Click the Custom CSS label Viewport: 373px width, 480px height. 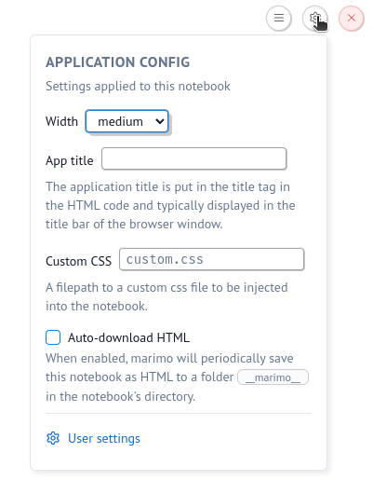click(x=78, y=261)
